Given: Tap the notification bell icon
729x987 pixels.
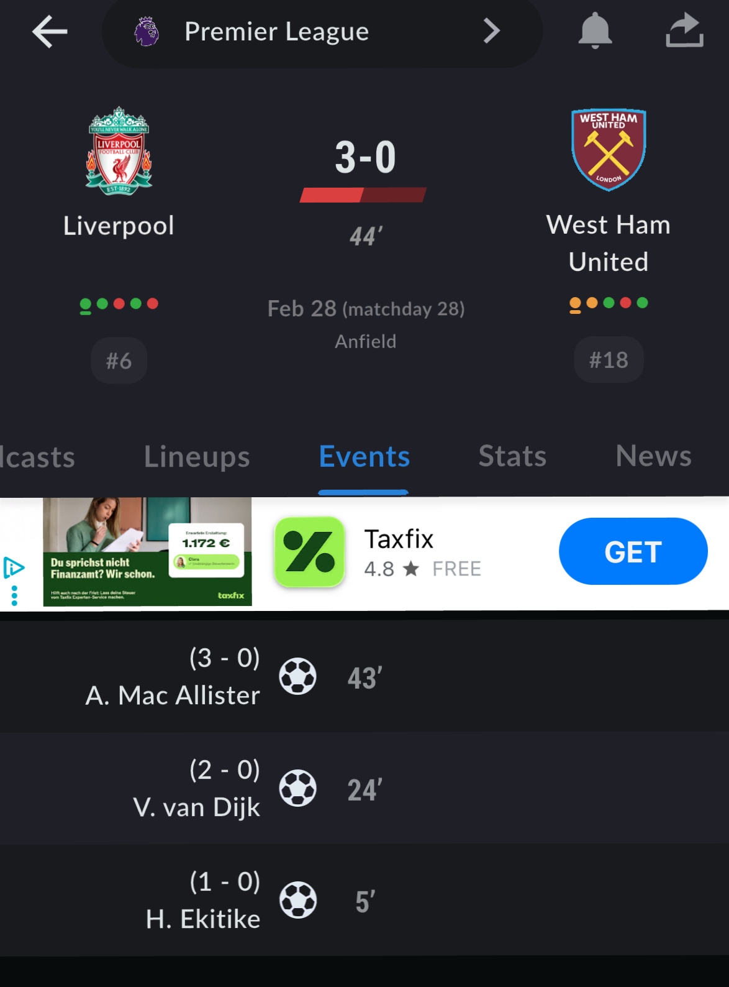Looking at the screenshot, I should click(595, 30).
